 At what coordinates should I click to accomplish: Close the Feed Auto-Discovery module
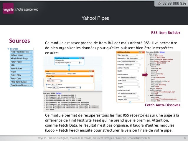pyautogui.click(x=83, y=58)
